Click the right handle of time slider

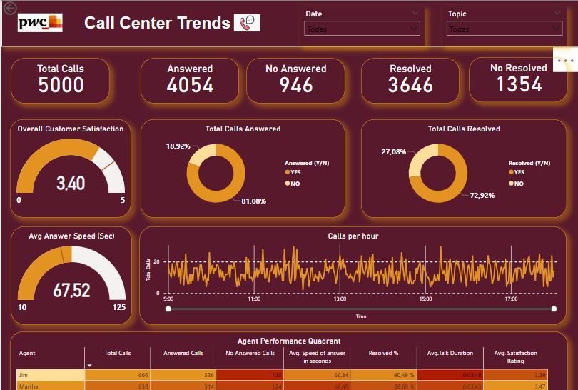(554, 309)
